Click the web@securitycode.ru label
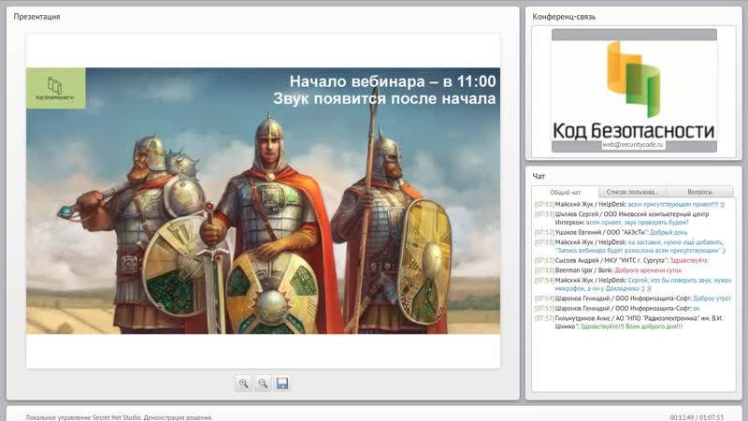 pyautogui.click(x=633, y=144)
